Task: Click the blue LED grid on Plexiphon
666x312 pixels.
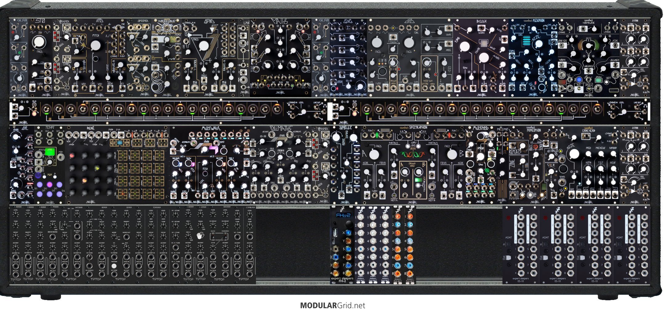Action: (x=526, y=41)
